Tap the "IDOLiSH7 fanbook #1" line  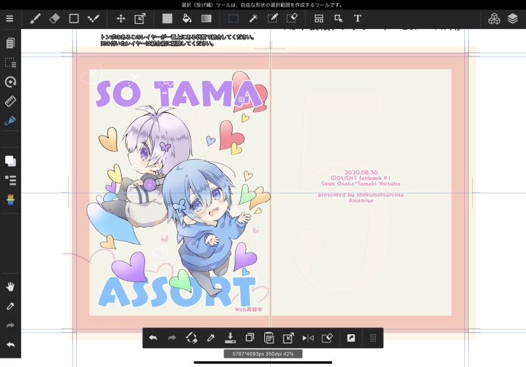point(360,178)
